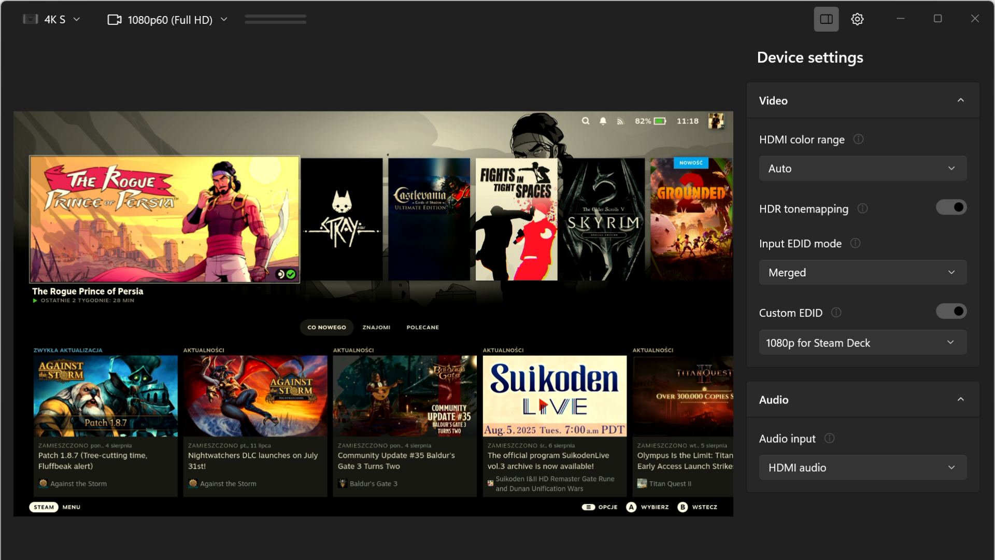Select the Fights in Tight Spaces cover
995x560 pixels.
click(x=516, y=219)
